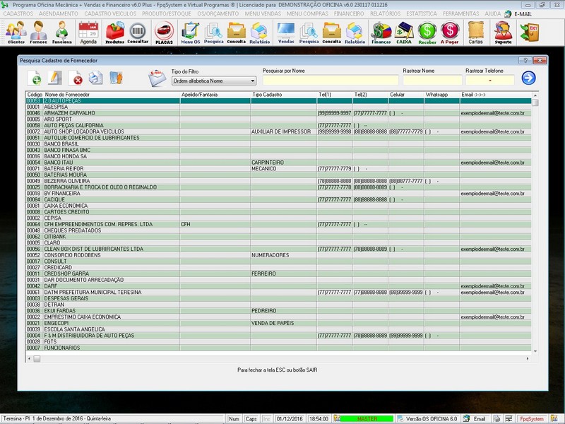565x424 pixels.
Task: Open the Produtos toolbox icon
Action: pos(114,33)
